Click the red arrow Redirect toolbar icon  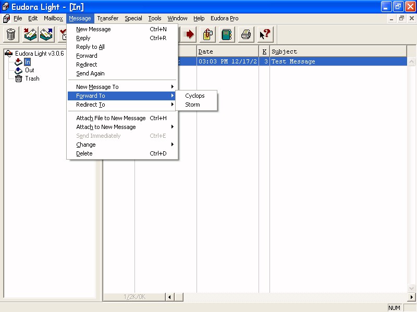tap(189, 34)
